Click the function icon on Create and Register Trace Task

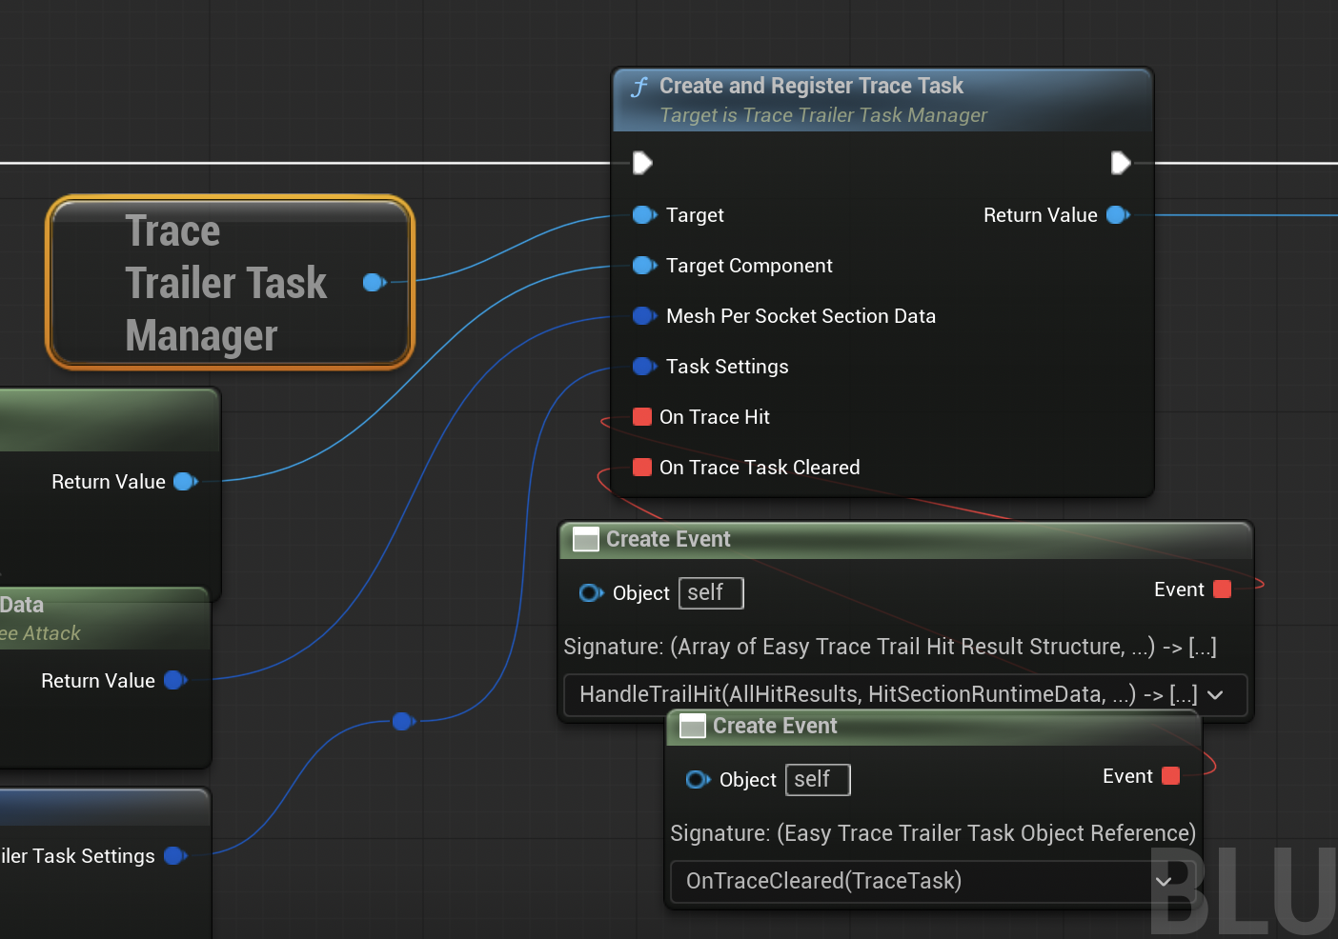(x=639, y=86)
